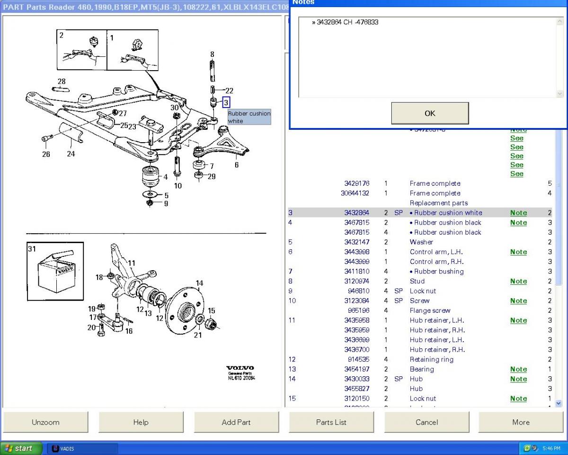Open the Parts List

pyautogui.click(x=331, y=422)
